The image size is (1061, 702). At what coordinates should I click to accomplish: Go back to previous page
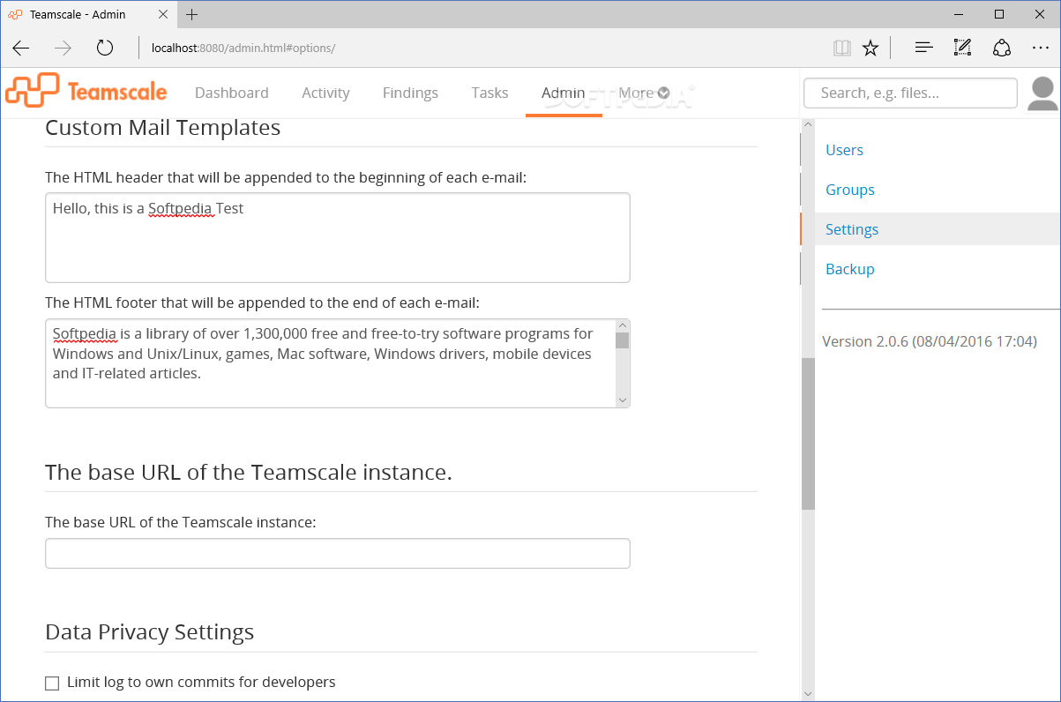pos(21,48)
